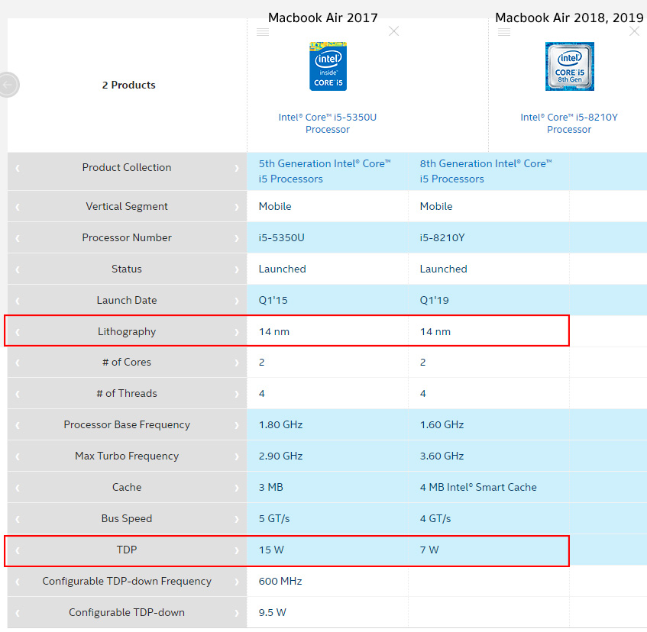647x632 pixels.
Task: Click the right chevron on the Product Collection row
Action: click(x=237, y=168)
